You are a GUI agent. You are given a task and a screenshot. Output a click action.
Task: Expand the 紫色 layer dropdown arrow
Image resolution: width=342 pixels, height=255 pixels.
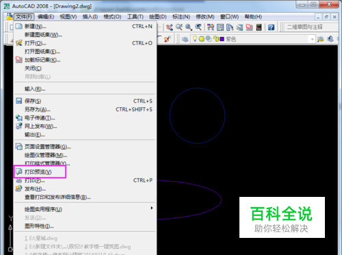coord(312,39)
